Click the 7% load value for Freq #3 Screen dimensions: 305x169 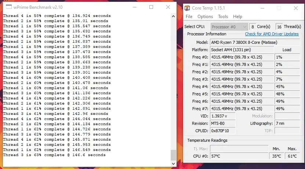pyautogui.click(x=287, y=79)
